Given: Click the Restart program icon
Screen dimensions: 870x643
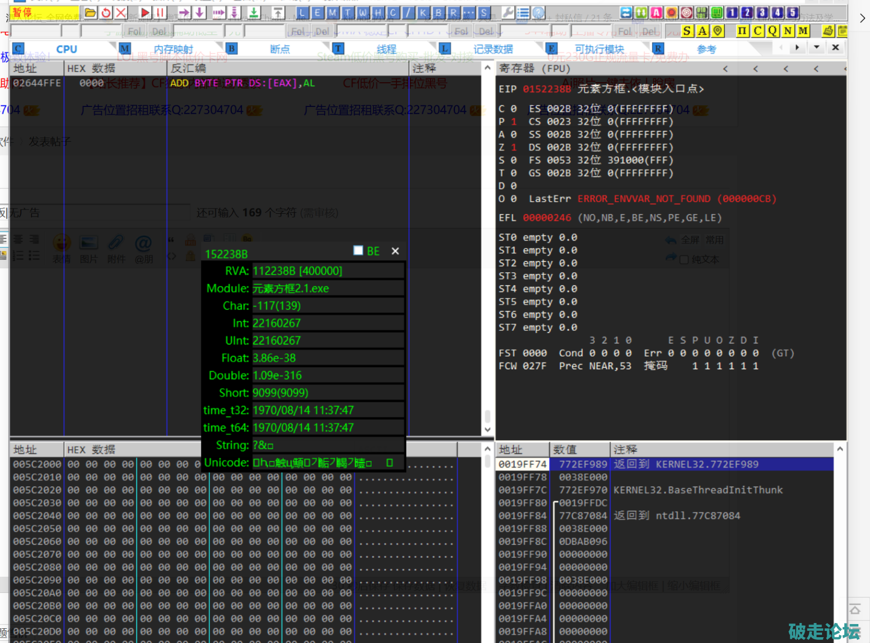Looking at the screenshot, I should [106, 13].
